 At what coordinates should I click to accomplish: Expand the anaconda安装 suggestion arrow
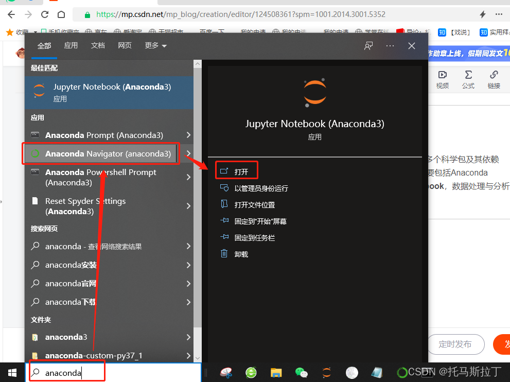click(x=189, y=265)
